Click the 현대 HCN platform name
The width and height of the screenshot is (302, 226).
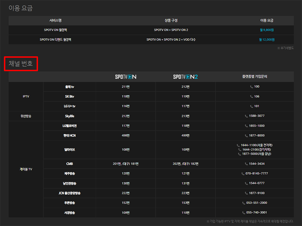[70, 136]
